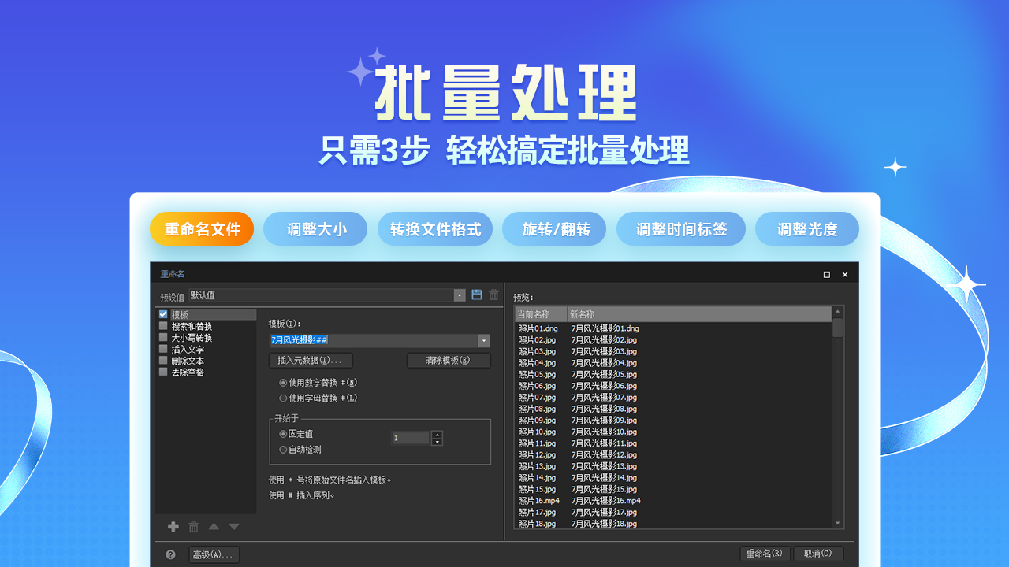Select the 使用字母替换 radio button
The height and width of the screenshot is (567, 1009).
tap(283, 398)
